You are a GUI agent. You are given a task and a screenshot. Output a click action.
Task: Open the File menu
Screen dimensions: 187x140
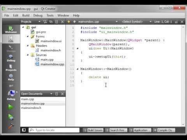[7, 16]
